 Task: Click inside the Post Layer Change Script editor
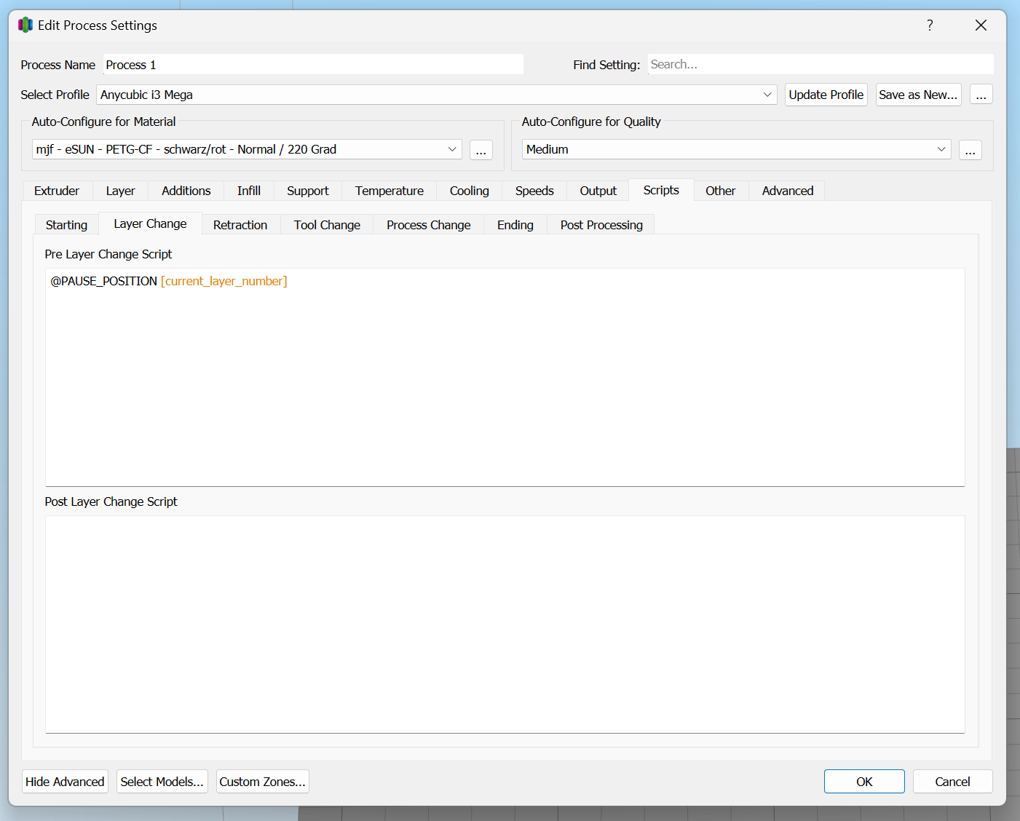coord(505,624)
